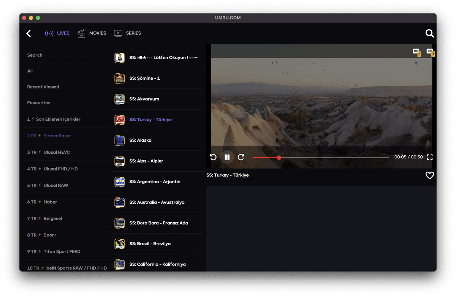Click the video progress slider
Image resolution: width=456 pixels, height=297 pixels.
click(321, 158)
